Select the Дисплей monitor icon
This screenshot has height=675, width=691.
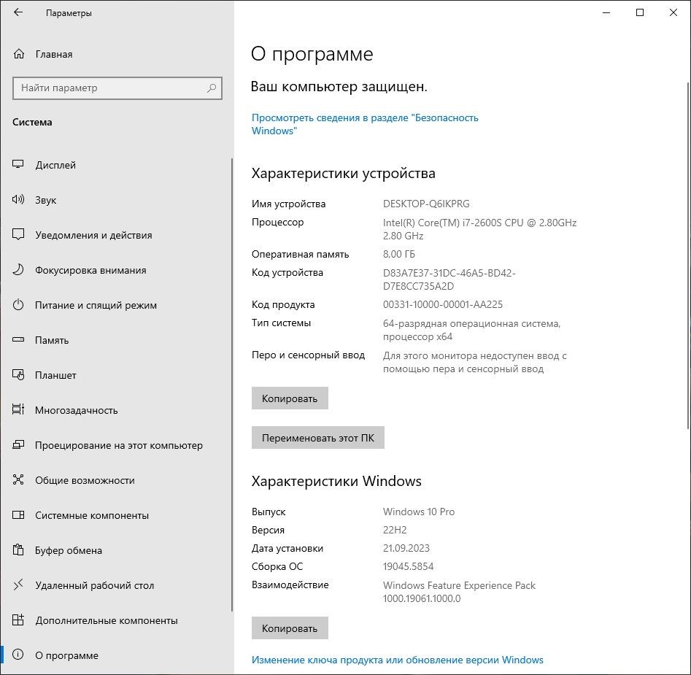tap(18, 164)
